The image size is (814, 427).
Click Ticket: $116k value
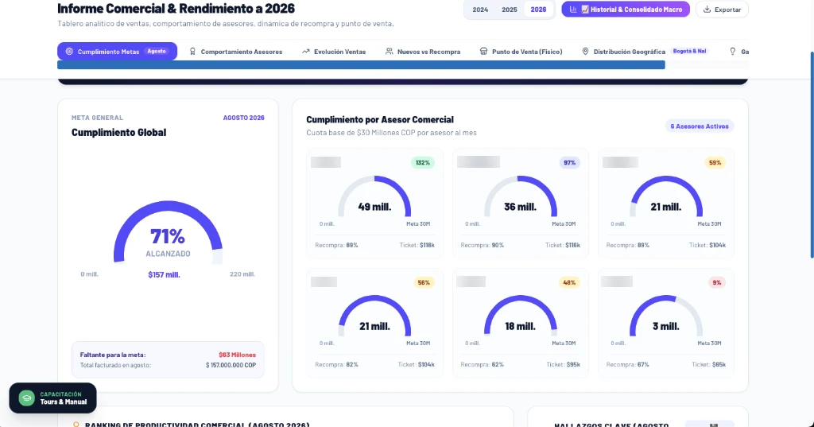[x=563, y=245]
